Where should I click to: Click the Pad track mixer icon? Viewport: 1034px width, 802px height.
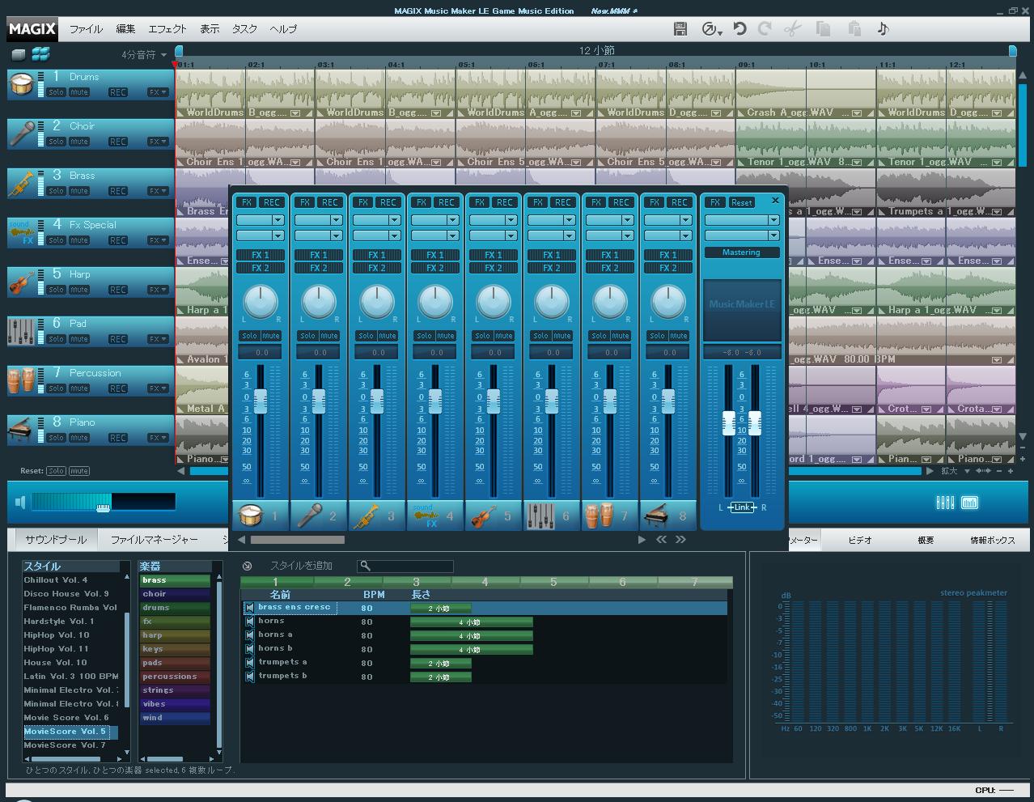click(x=21, y=331)
